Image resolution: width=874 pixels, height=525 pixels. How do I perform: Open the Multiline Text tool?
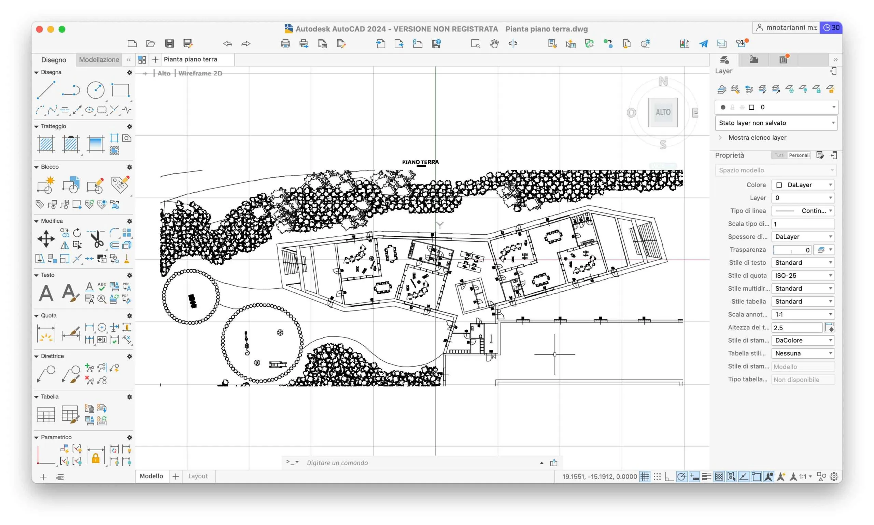tap(46, 293)
